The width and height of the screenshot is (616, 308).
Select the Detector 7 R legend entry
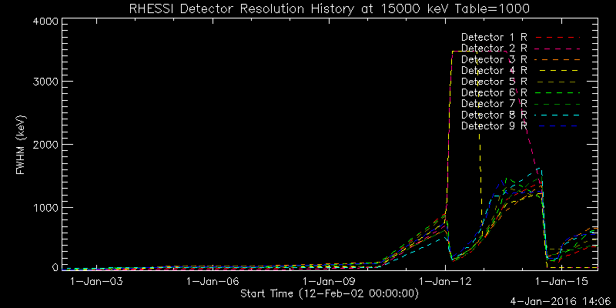point(494,103)
